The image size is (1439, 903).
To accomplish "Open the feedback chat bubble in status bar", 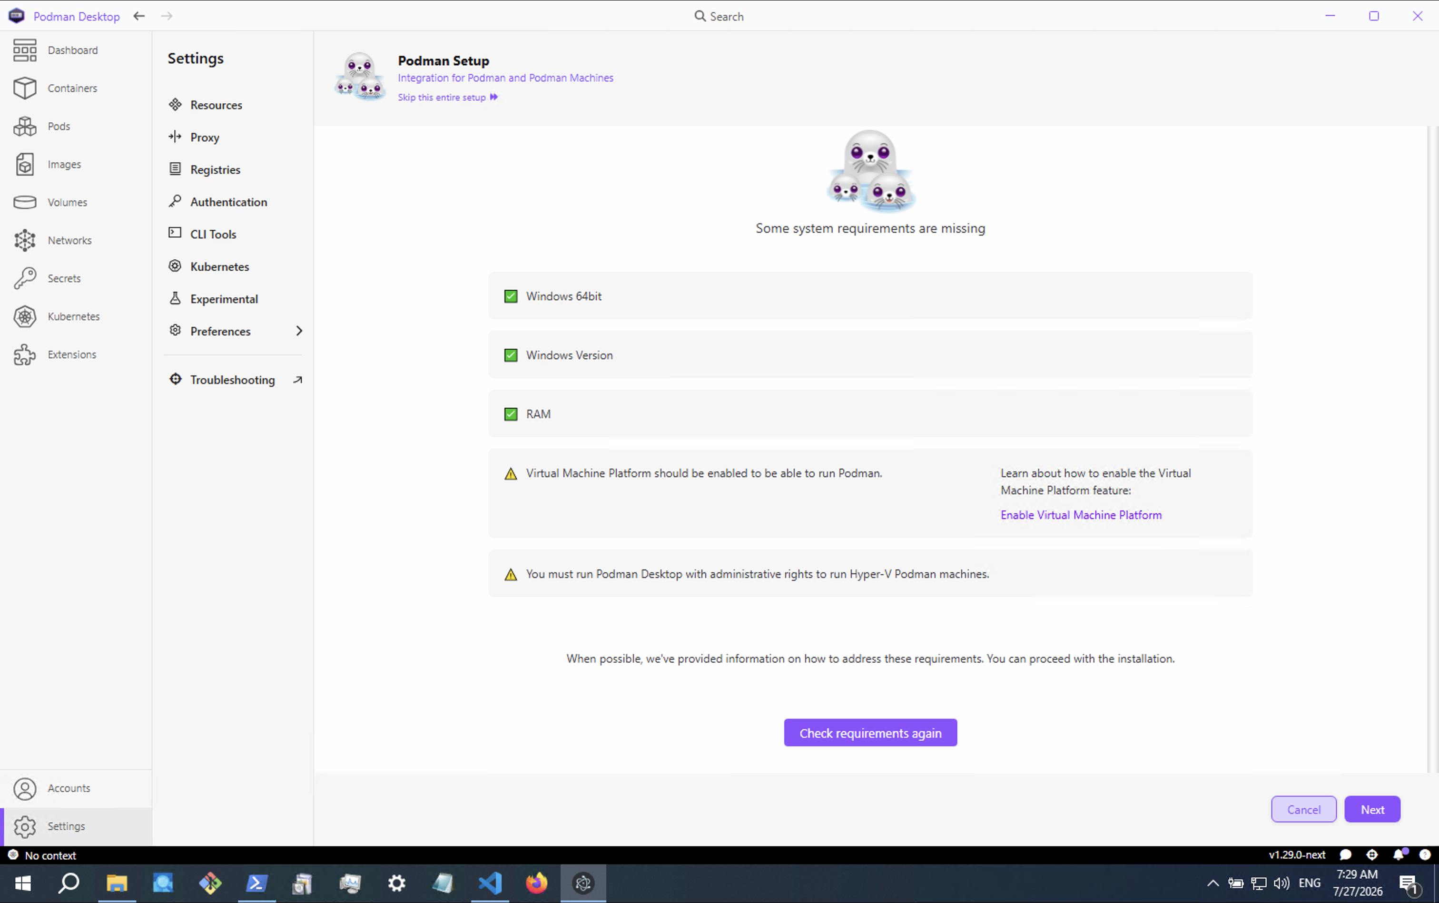I will 1345,854.
